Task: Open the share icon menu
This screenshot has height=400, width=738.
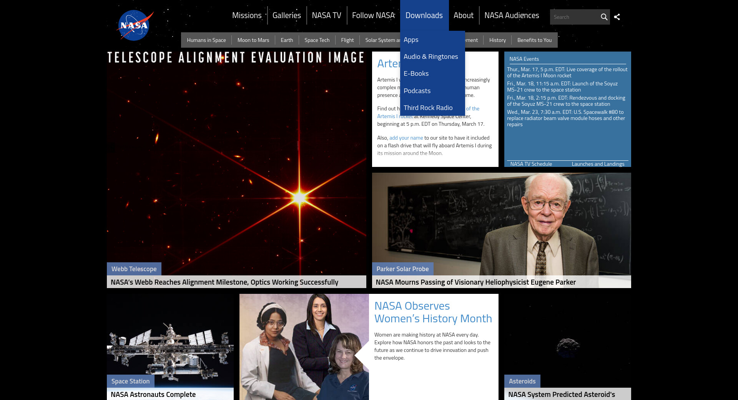Action: coord(617,17)
